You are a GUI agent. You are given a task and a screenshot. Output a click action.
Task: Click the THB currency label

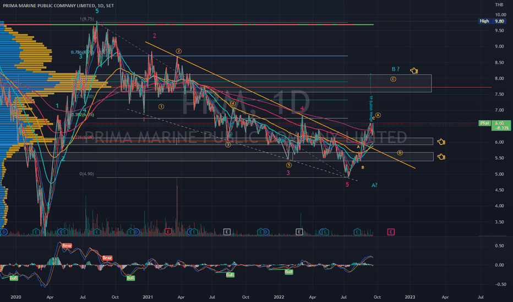[499, 4]
